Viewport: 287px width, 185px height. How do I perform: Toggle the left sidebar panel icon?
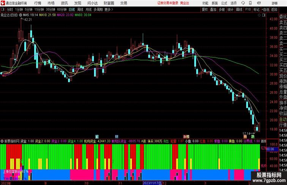pyautogui.click(x=3, y=9)
